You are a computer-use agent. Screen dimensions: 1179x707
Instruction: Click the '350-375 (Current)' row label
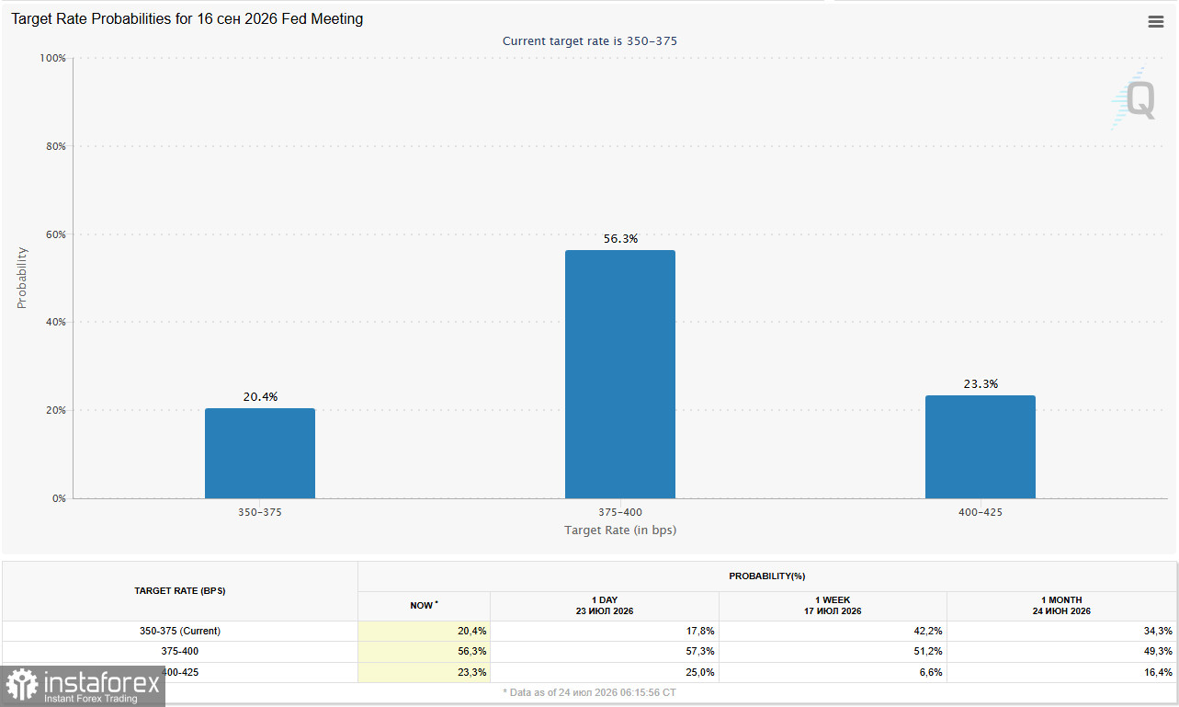180,631
